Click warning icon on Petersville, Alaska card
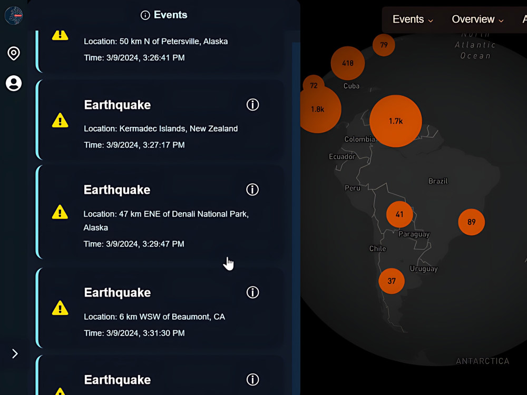The height and width of the screenshot is (395, 527). tap(60, 35)
